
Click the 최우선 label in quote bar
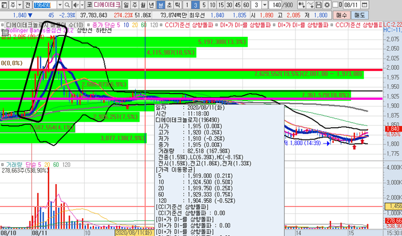point(197,16)
